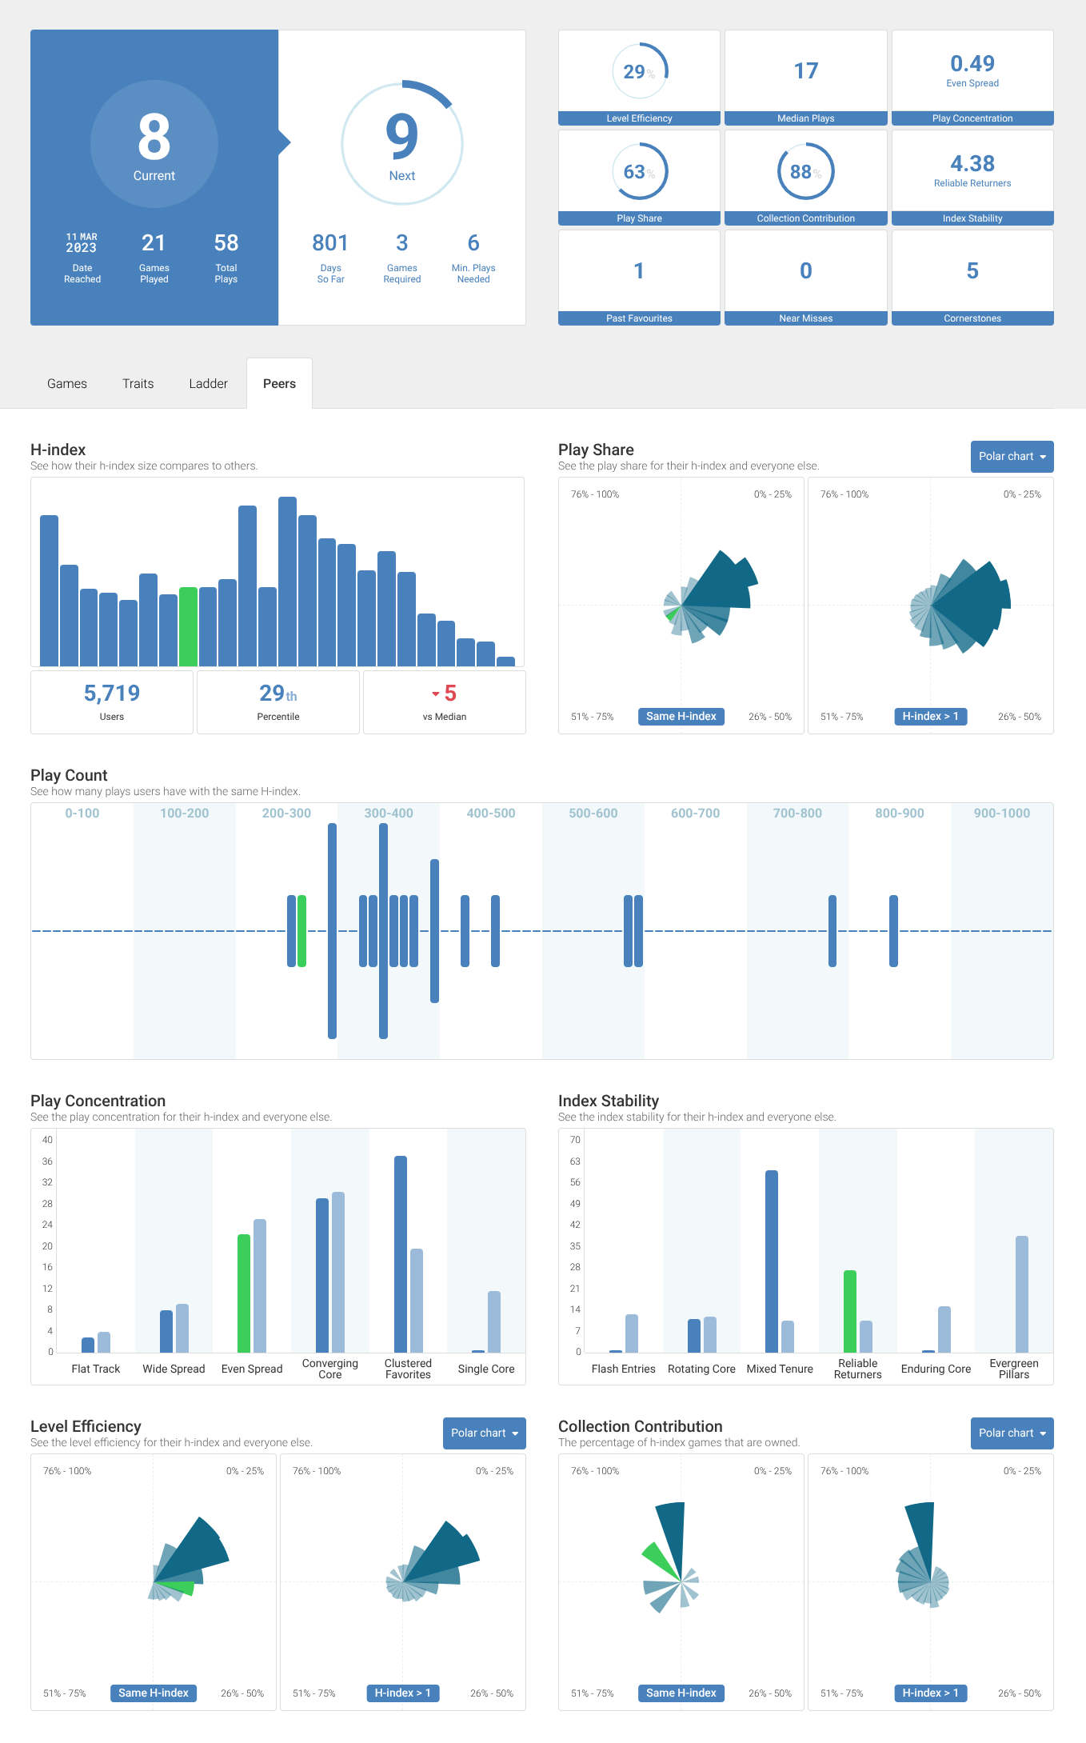Click the 58 Total Plays value

point(226,243)
